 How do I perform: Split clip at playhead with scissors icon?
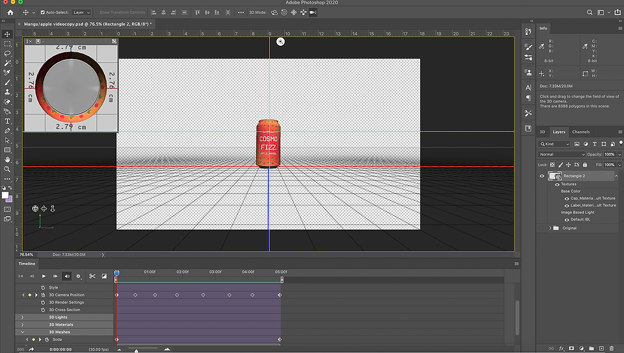click(x=92, y=276)
